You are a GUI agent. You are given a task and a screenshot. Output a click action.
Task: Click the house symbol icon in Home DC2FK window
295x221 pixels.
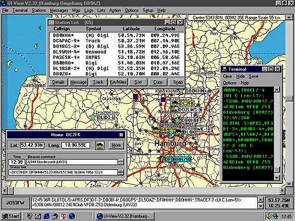[x=100, y=146]
